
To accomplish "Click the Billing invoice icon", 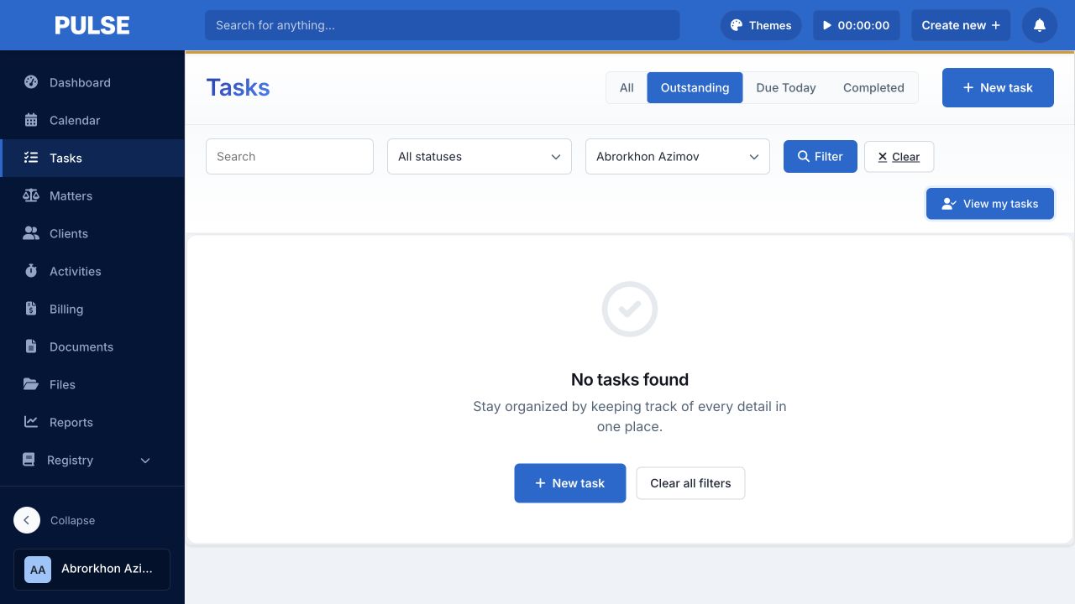I will pos(31,309).
